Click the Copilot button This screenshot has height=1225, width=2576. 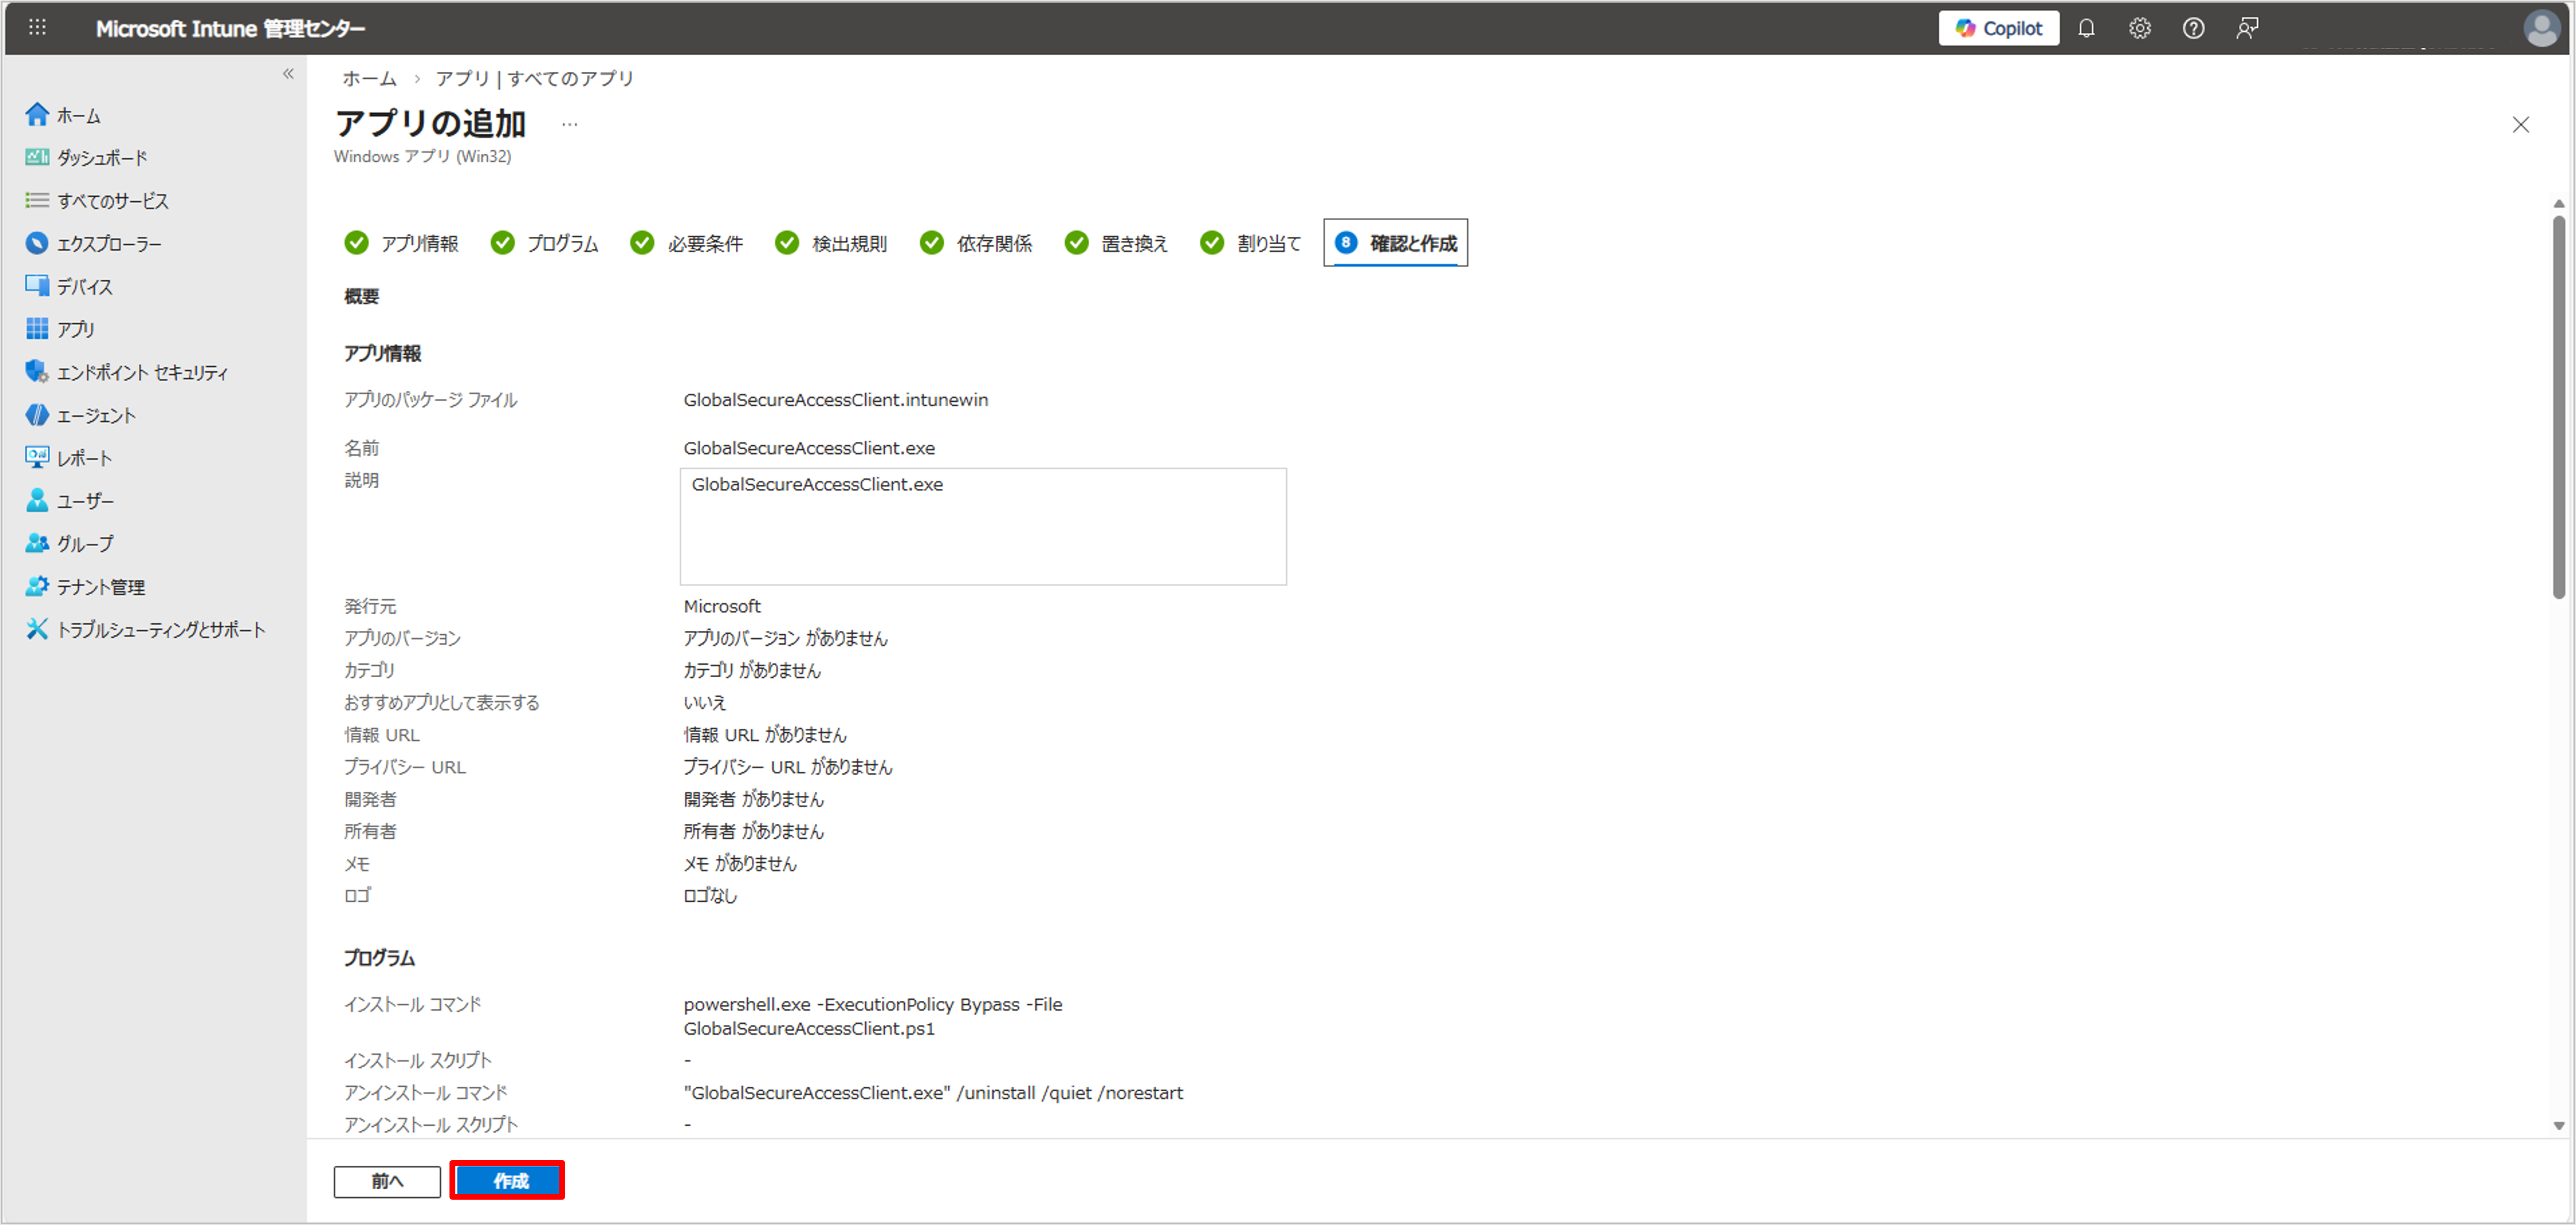[1998, 28]
